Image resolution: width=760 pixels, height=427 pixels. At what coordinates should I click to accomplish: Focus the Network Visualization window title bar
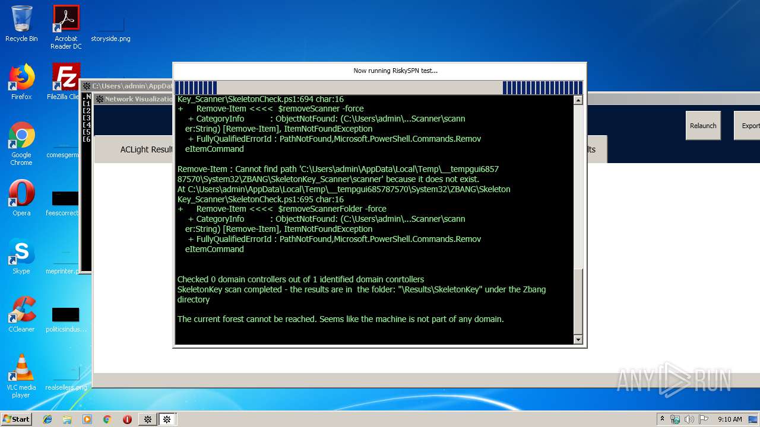134,99
